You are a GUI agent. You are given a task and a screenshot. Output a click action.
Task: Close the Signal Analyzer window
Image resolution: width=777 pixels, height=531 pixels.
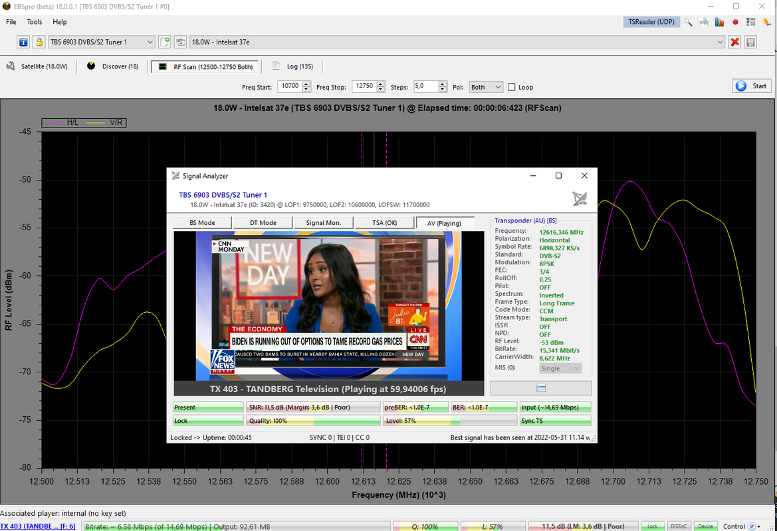point(584,176)
